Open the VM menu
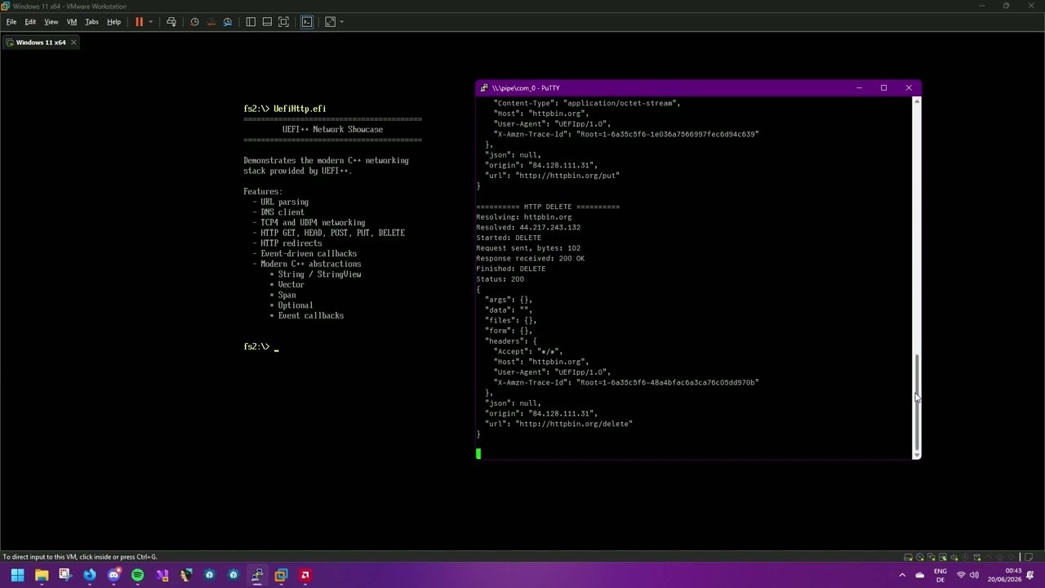The width and height of the screenshot is (1045, 588). [x=72, y=22]
